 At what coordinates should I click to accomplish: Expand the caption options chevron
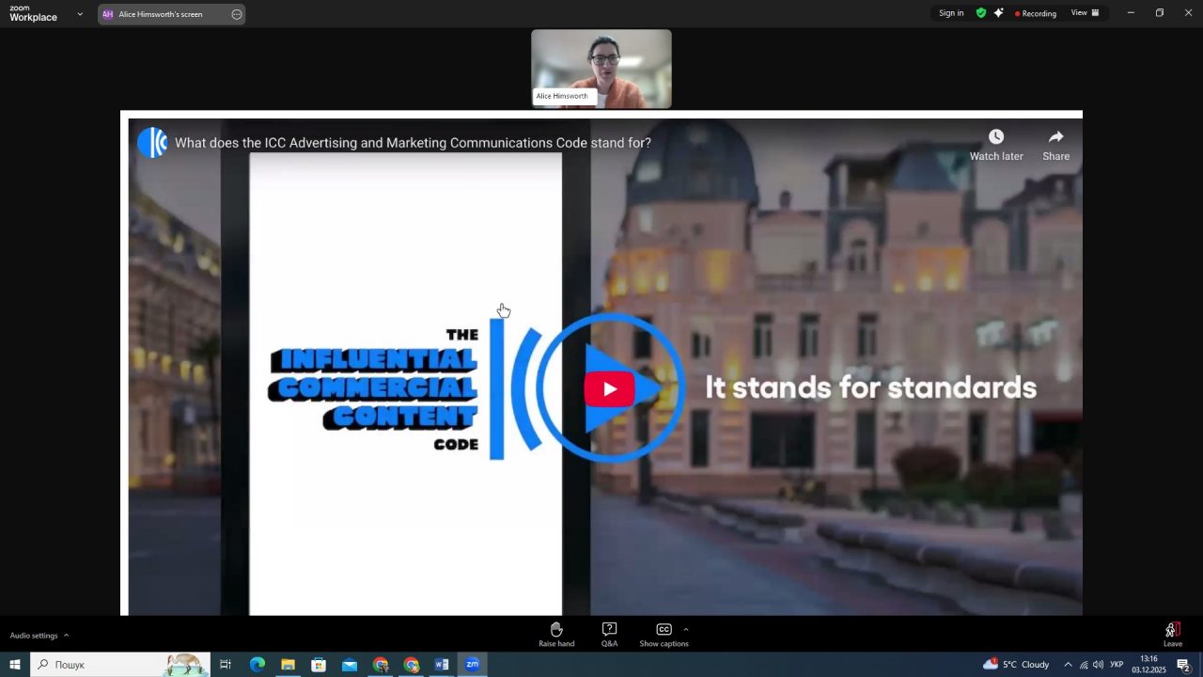pyautogui.click(x=685, y=629)
